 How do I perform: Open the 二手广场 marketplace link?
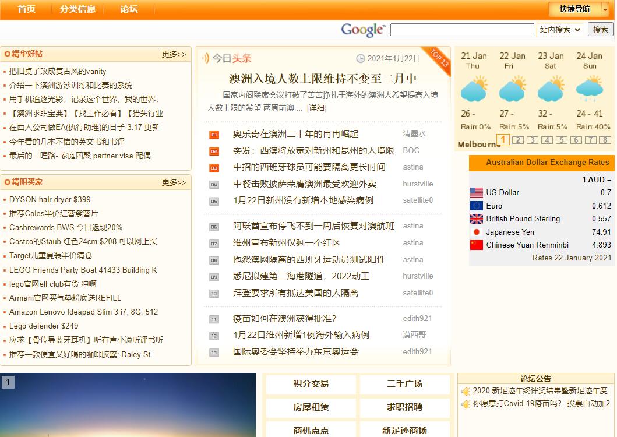(x=404, y=384)
